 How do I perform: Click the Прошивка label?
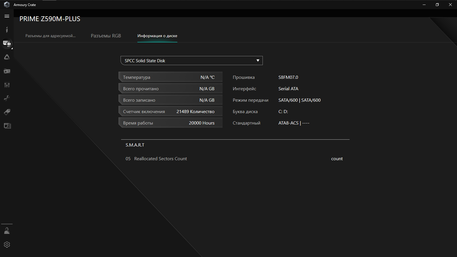coord(244,77)
